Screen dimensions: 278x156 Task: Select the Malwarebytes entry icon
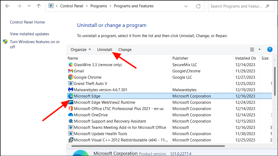(71, 90)
